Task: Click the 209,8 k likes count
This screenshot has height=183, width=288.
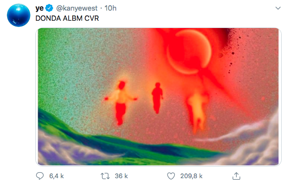Action: [x=191, y=176]
